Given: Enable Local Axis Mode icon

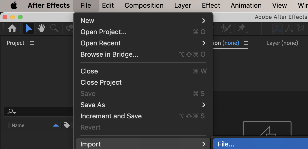Looking at the screenshot, I should 277,28.
